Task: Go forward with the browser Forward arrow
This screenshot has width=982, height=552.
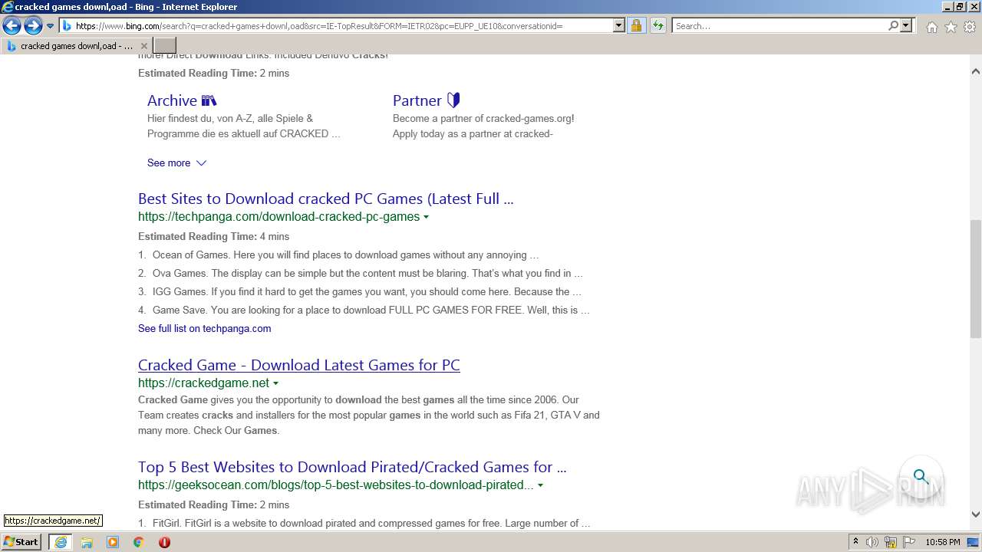Action: coord(33,26)
